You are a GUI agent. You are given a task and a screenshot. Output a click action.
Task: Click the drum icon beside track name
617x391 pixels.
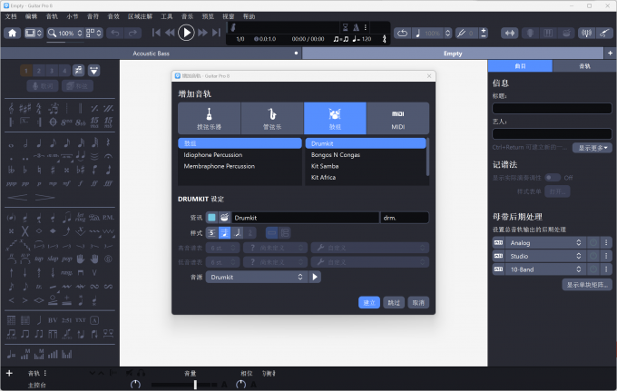coord(223,218)
